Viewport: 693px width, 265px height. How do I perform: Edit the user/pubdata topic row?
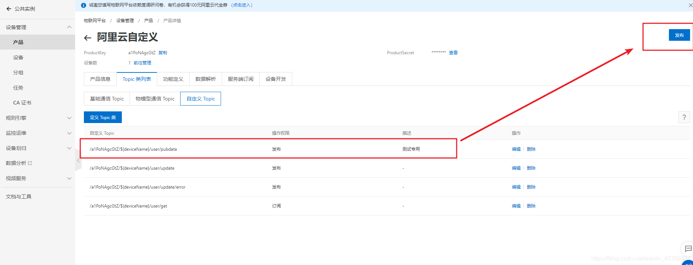(516, 149)
